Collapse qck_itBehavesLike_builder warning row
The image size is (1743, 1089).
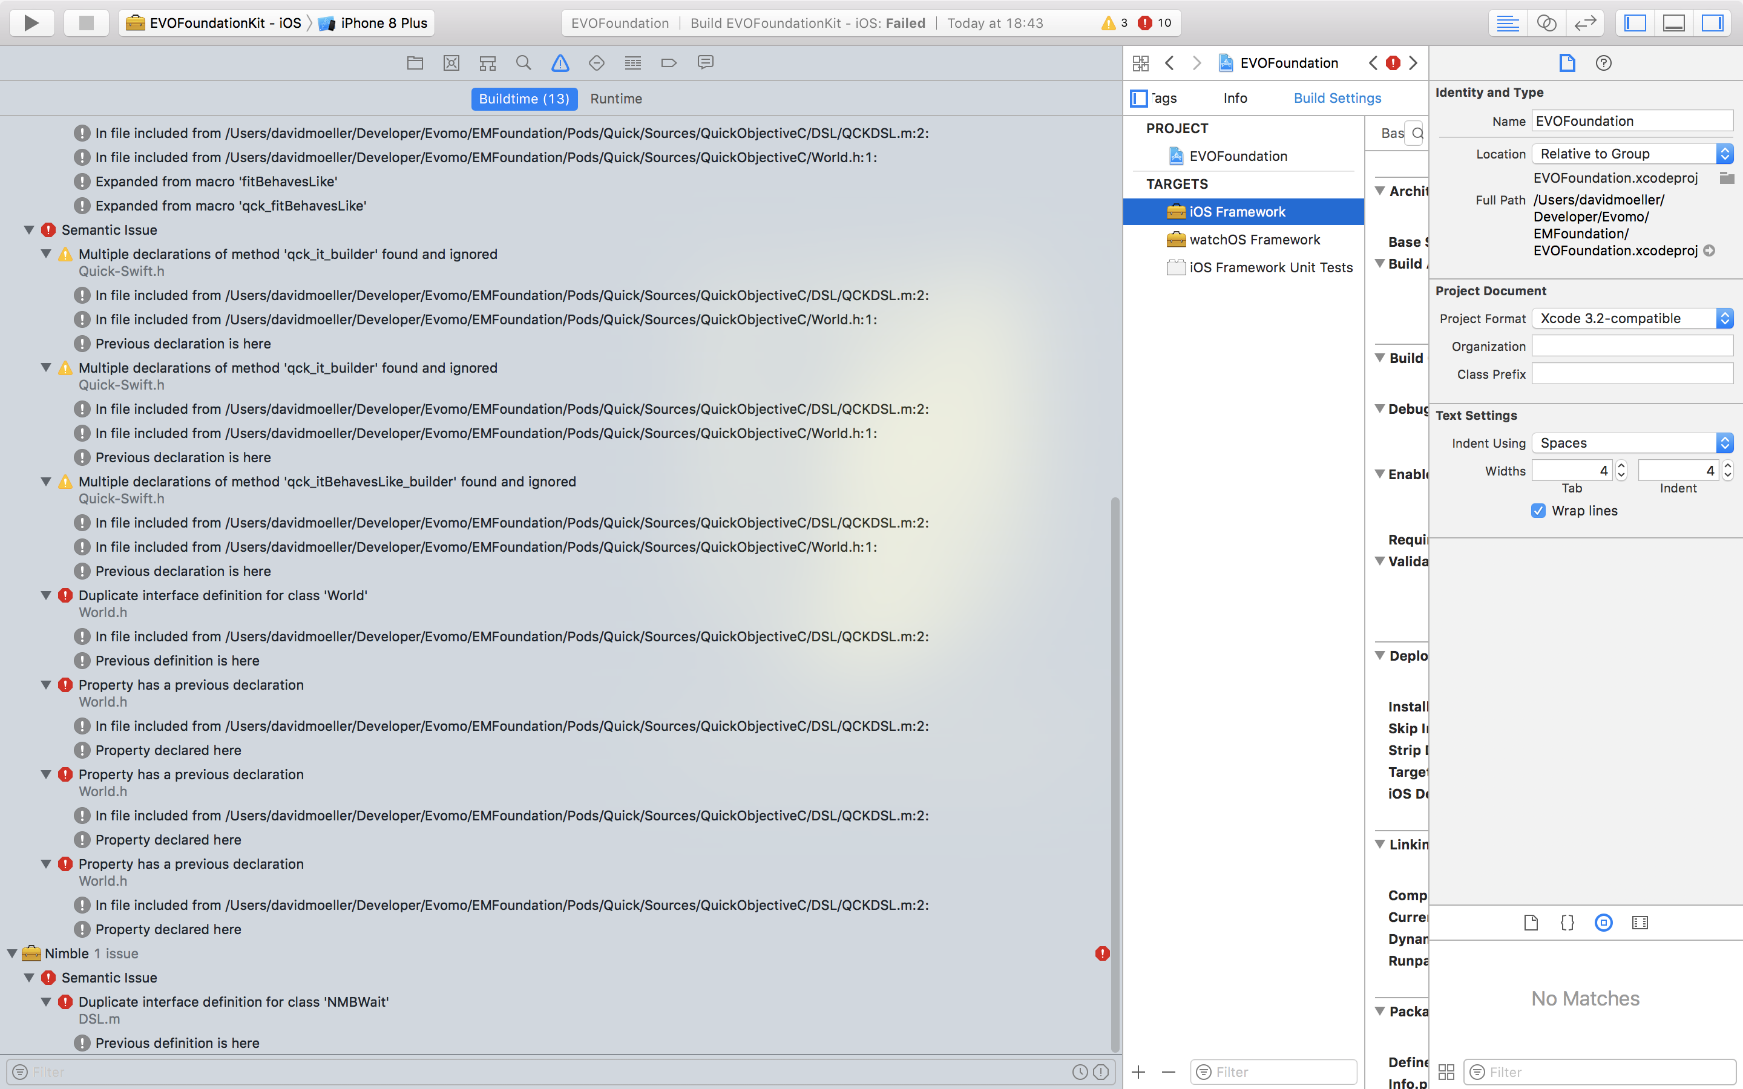[x=46, y=482]
